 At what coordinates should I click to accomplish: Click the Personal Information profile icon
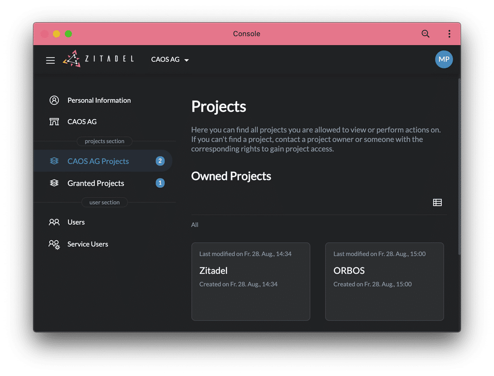click(54, 100)
